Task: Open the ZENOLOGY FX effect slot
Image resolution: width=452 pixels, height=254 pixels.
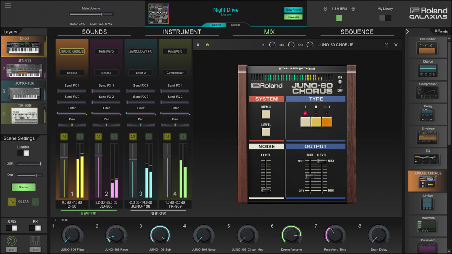Action: click(140, 52)
